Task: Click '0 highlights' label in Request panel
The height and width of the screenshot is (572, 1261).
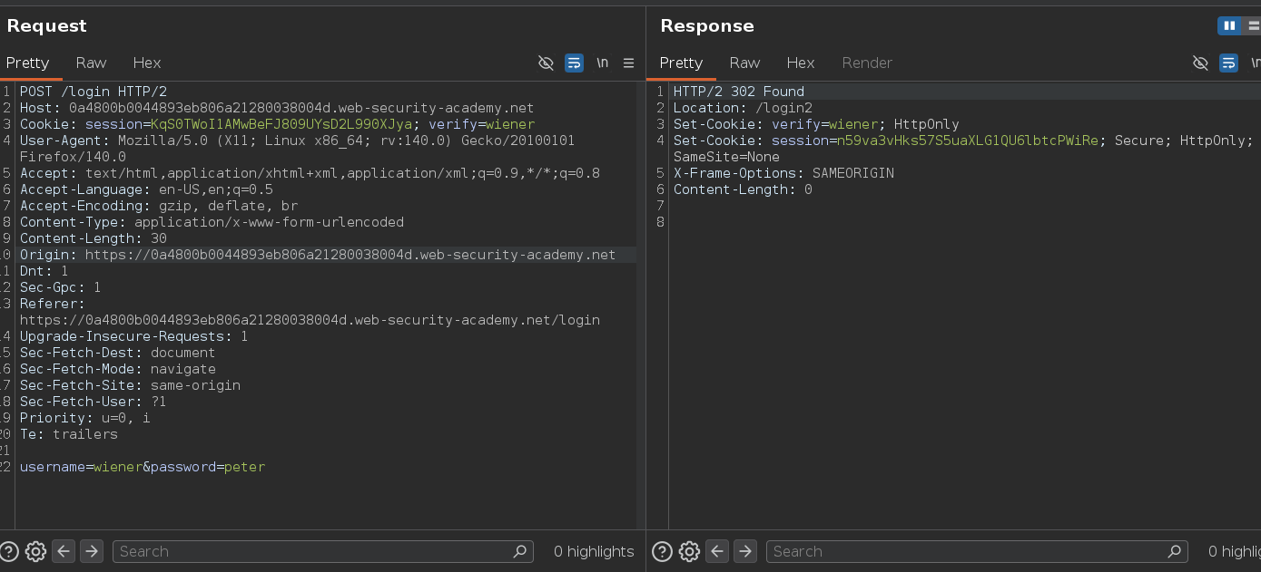Action: point(594,551)
